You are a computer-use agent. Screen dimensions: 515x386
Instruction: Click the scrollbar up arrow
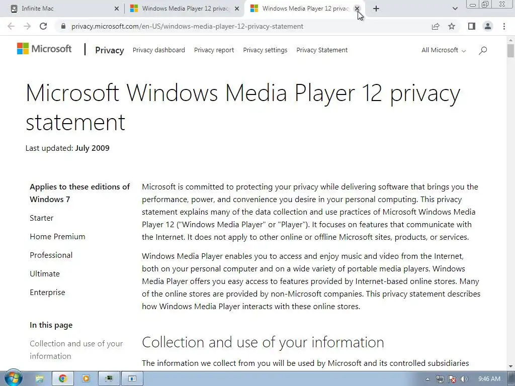click(x=510, y=40)
